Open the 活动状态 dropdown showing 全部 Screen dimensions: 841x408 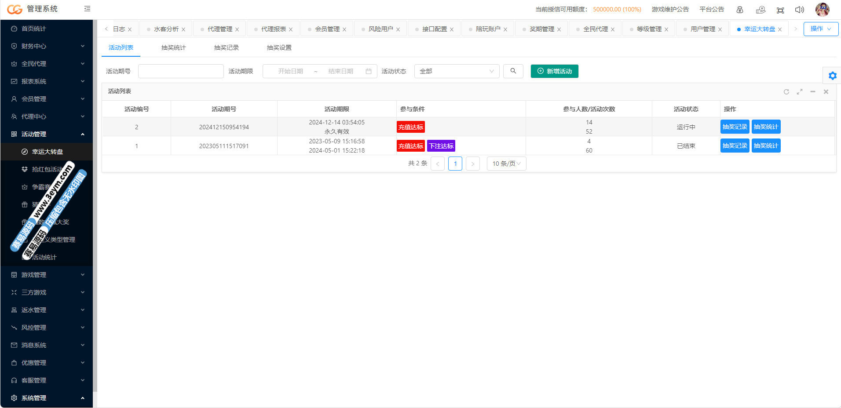457,71
